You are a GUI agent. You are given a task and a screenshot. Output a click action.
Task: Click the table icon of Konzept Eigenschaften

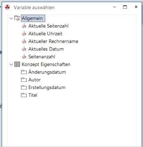[x=17, y=64]
